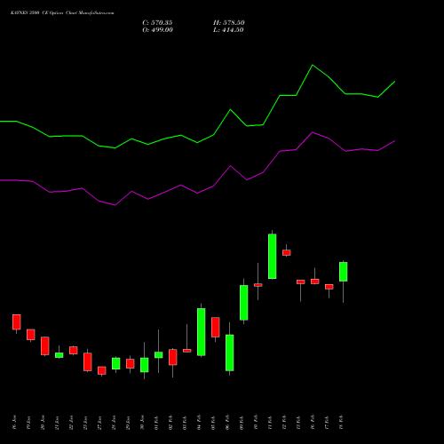This screenshot has height=444, width=444.
Task: Click the green candle for 04 Feb
Action: pos(202,332)
